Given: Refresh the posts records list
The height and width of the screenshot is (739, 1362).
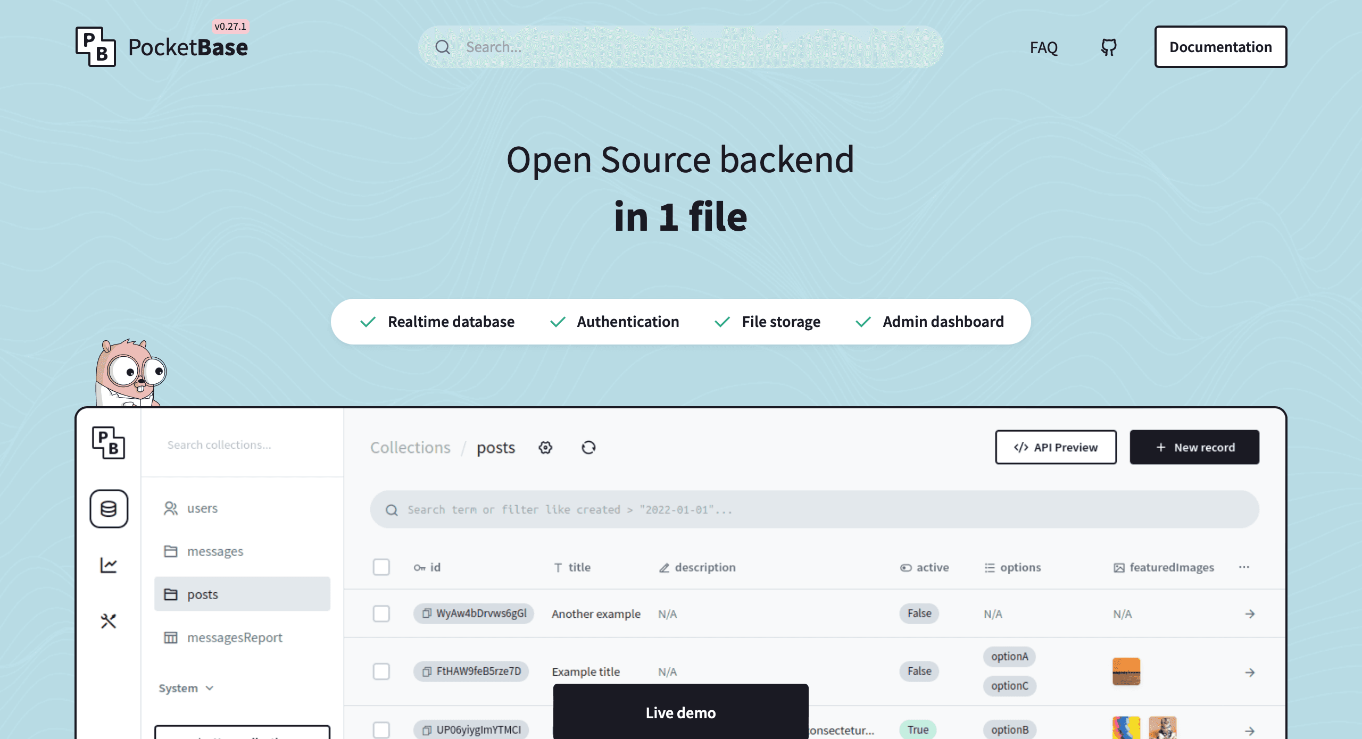Looking at the screenshot, I should click(x=588, y=448).
